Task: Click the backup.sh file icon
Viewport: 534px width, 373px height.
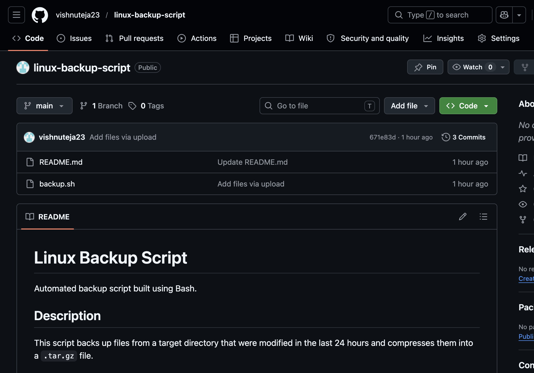Action: (x=30, y=184)
